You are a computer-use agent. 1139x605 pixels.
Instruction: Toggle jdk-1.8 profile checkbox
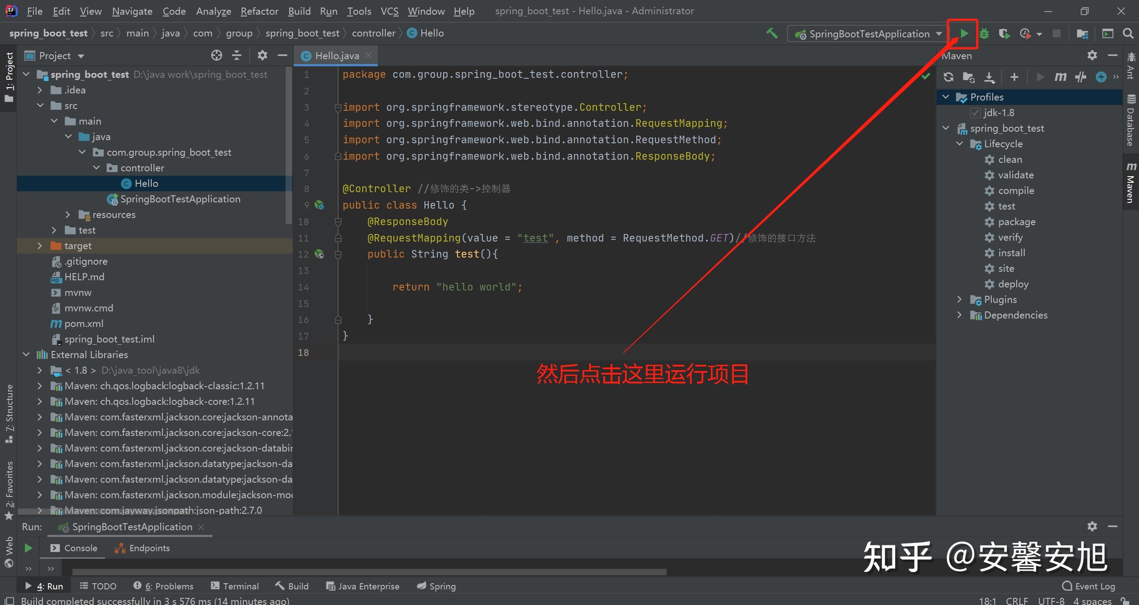976,113
